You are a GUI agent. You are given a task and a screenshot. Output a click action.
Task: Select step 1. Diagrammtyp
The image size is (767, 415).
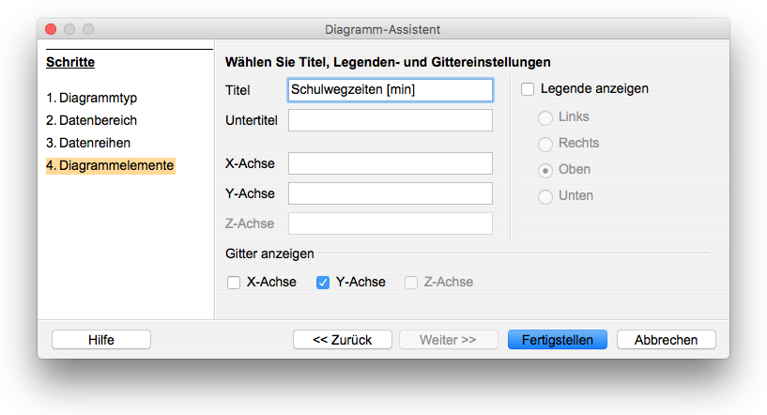point(91,98)
